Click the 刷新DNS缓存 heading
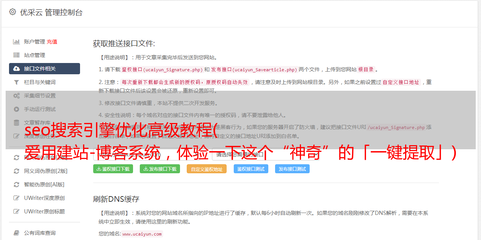 pos(116,199)
